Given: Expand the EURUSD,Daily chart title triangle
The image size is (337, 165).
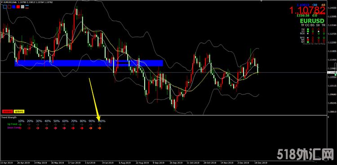Looking at the screenshot, I should [x=2, y=2].
